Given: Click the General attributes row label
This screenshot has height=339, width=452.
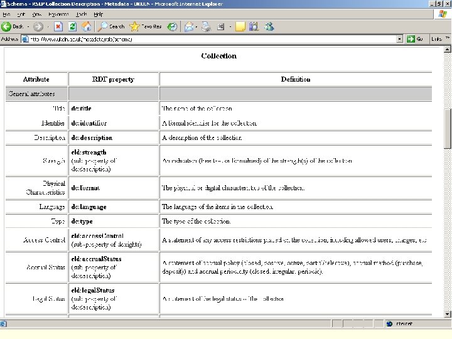Looking at the screenshot, I should tap(32, 94).
